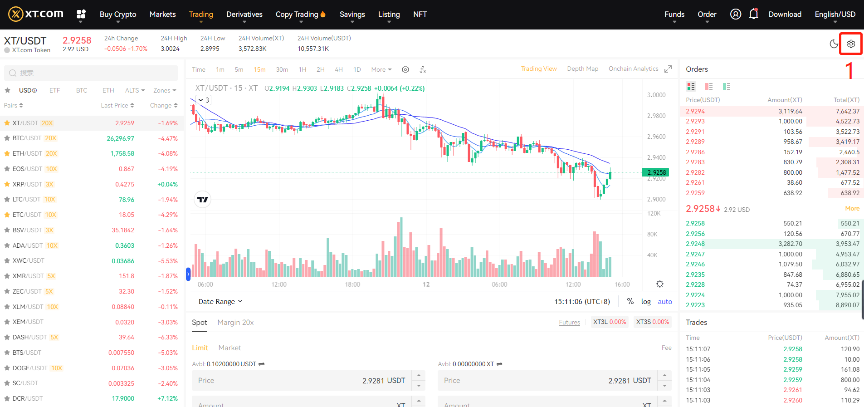The width and height of the screenshot is (864, 407).
Task: Click the search magnifier icon in pairs panel
Action: [x=13, y=73]
